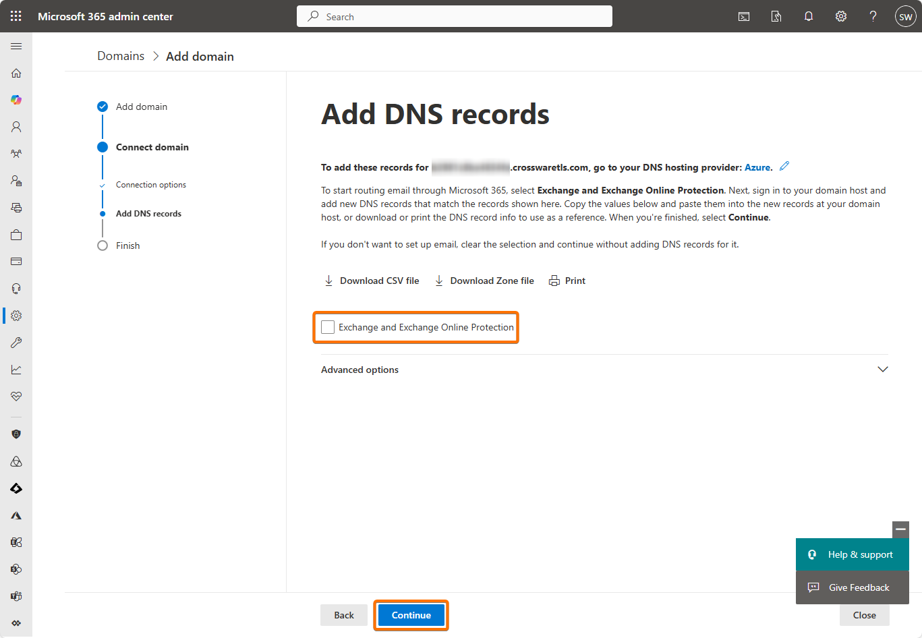Go to Domains breadcrumb
Viewport: 922px width, 638px height.
click(121, 56)
